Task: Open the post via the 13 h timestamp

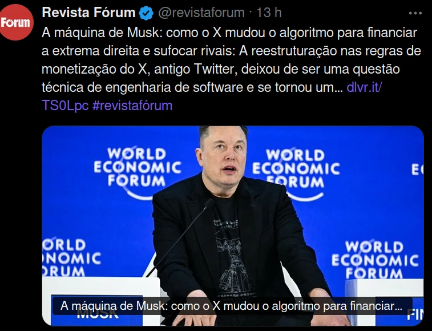Action: coord(269,13)
